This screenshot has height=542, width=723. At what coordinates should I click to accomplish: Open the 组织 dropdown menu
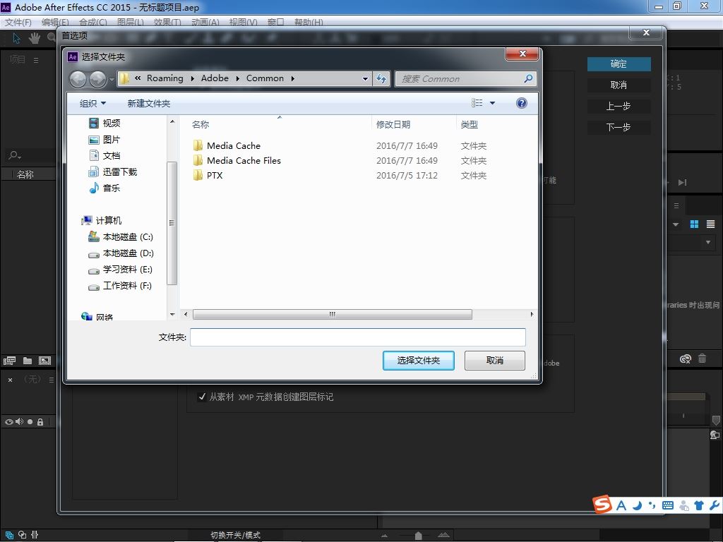pyautogui.click(x=92, y=103)
